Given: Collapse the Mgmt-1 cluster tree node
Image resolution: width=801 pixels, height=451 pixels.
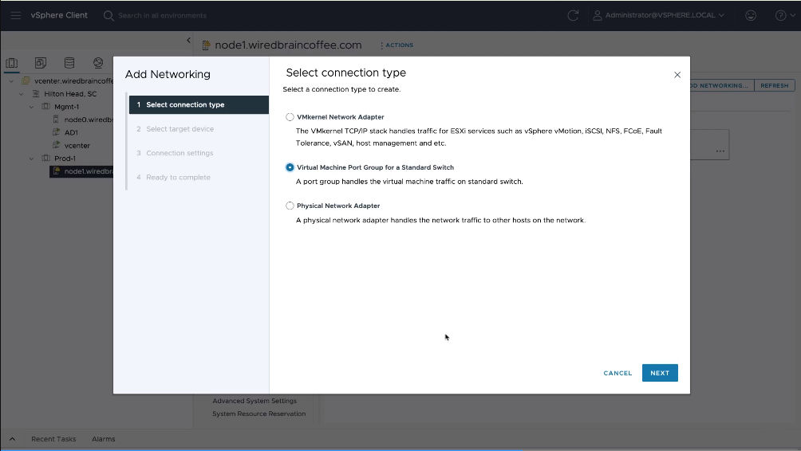Looking at the screenshot, I should pos(32,106).
